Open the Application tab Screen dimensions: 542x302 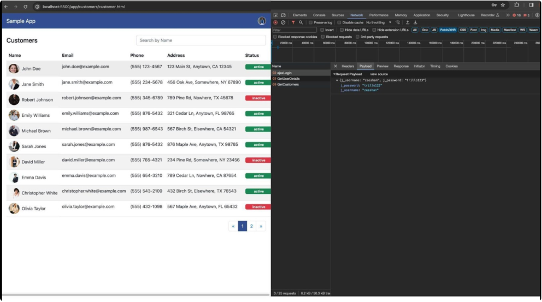pos(422,15)
